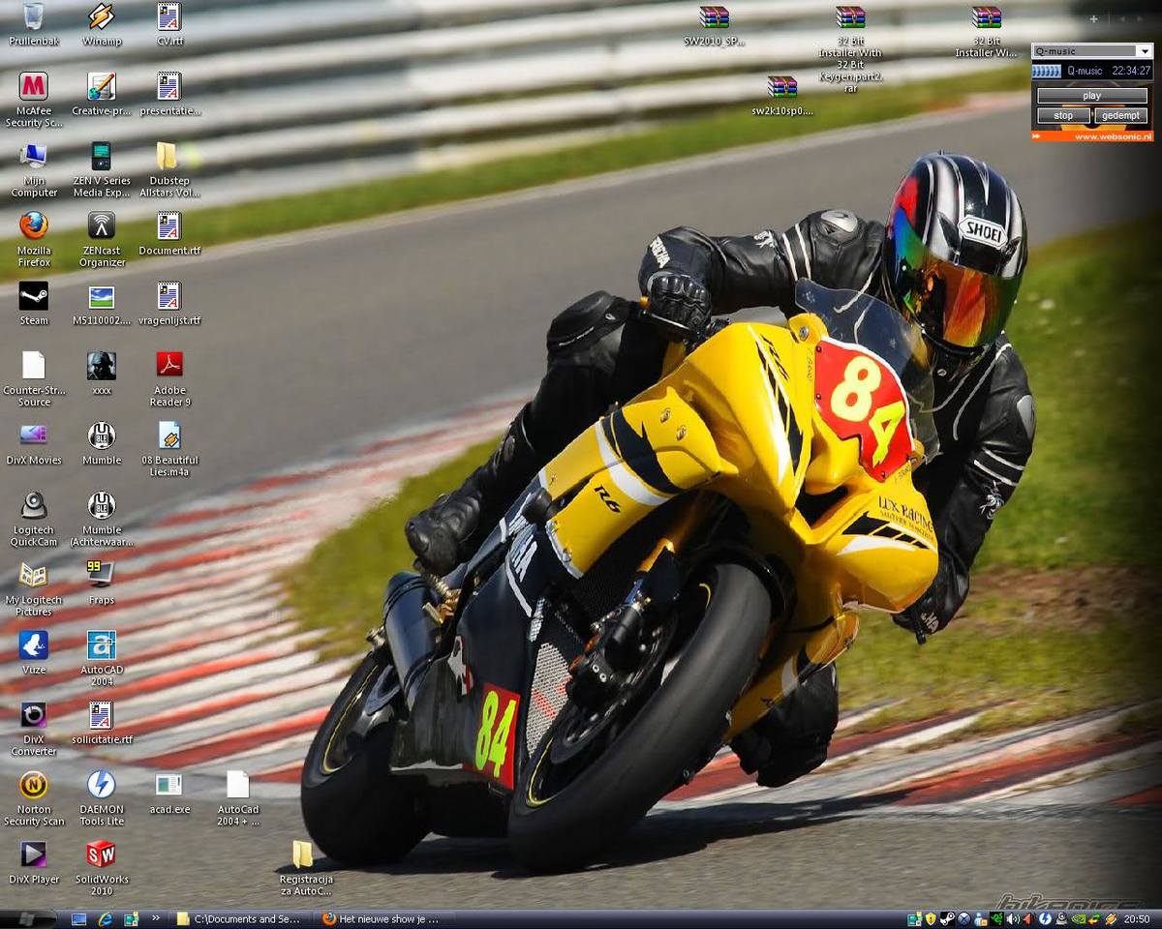Click the Internet Explorer quick launch icon
Screen dimensions: 1162x929
tap(105, 919)
